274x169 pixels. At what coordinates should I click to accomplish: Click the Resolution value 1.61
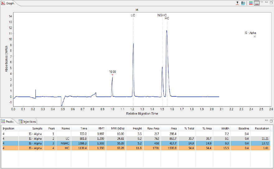tap(266, 148)
